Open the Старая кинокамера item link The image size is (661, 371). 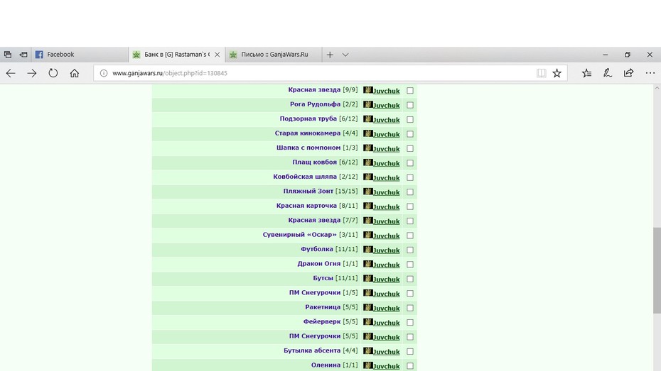pyautogui.click(x=308, y=133)
